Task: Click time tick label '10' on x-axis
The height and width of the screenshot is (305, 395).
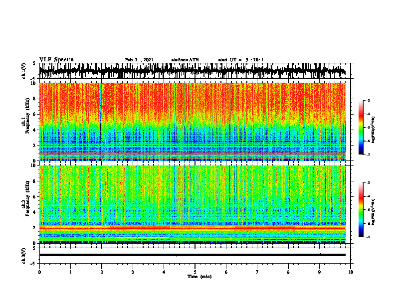Action: pyautogui.click(x=351, y=272)
